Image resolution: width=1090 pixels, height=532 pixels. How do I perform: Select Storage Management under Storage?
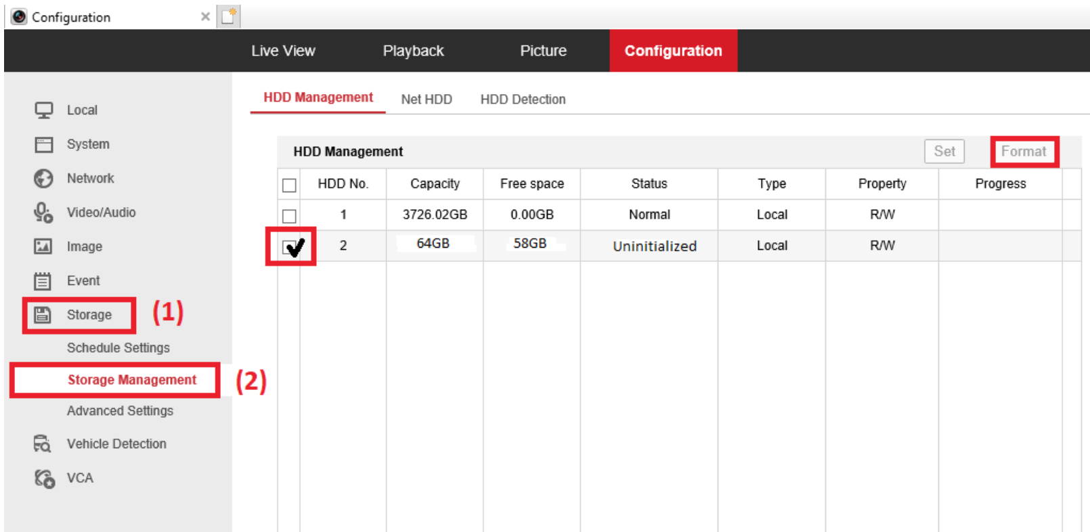[x=132, y=380]
